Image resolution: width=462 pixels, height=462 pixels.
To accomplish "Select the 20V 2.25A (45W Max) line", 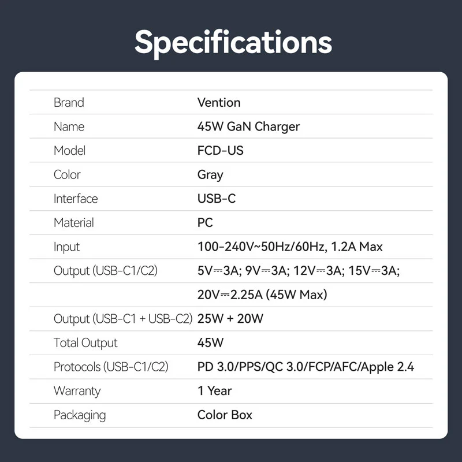I will (262, 295).
